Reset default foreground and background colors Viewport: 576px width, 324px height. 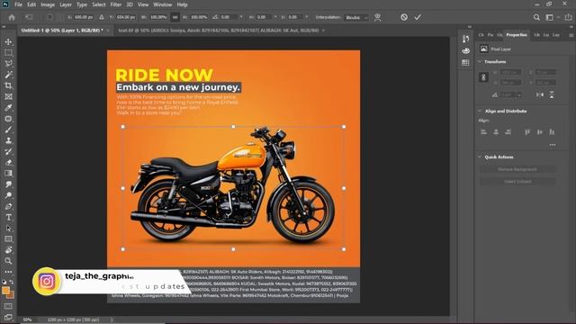pos(4,282)
